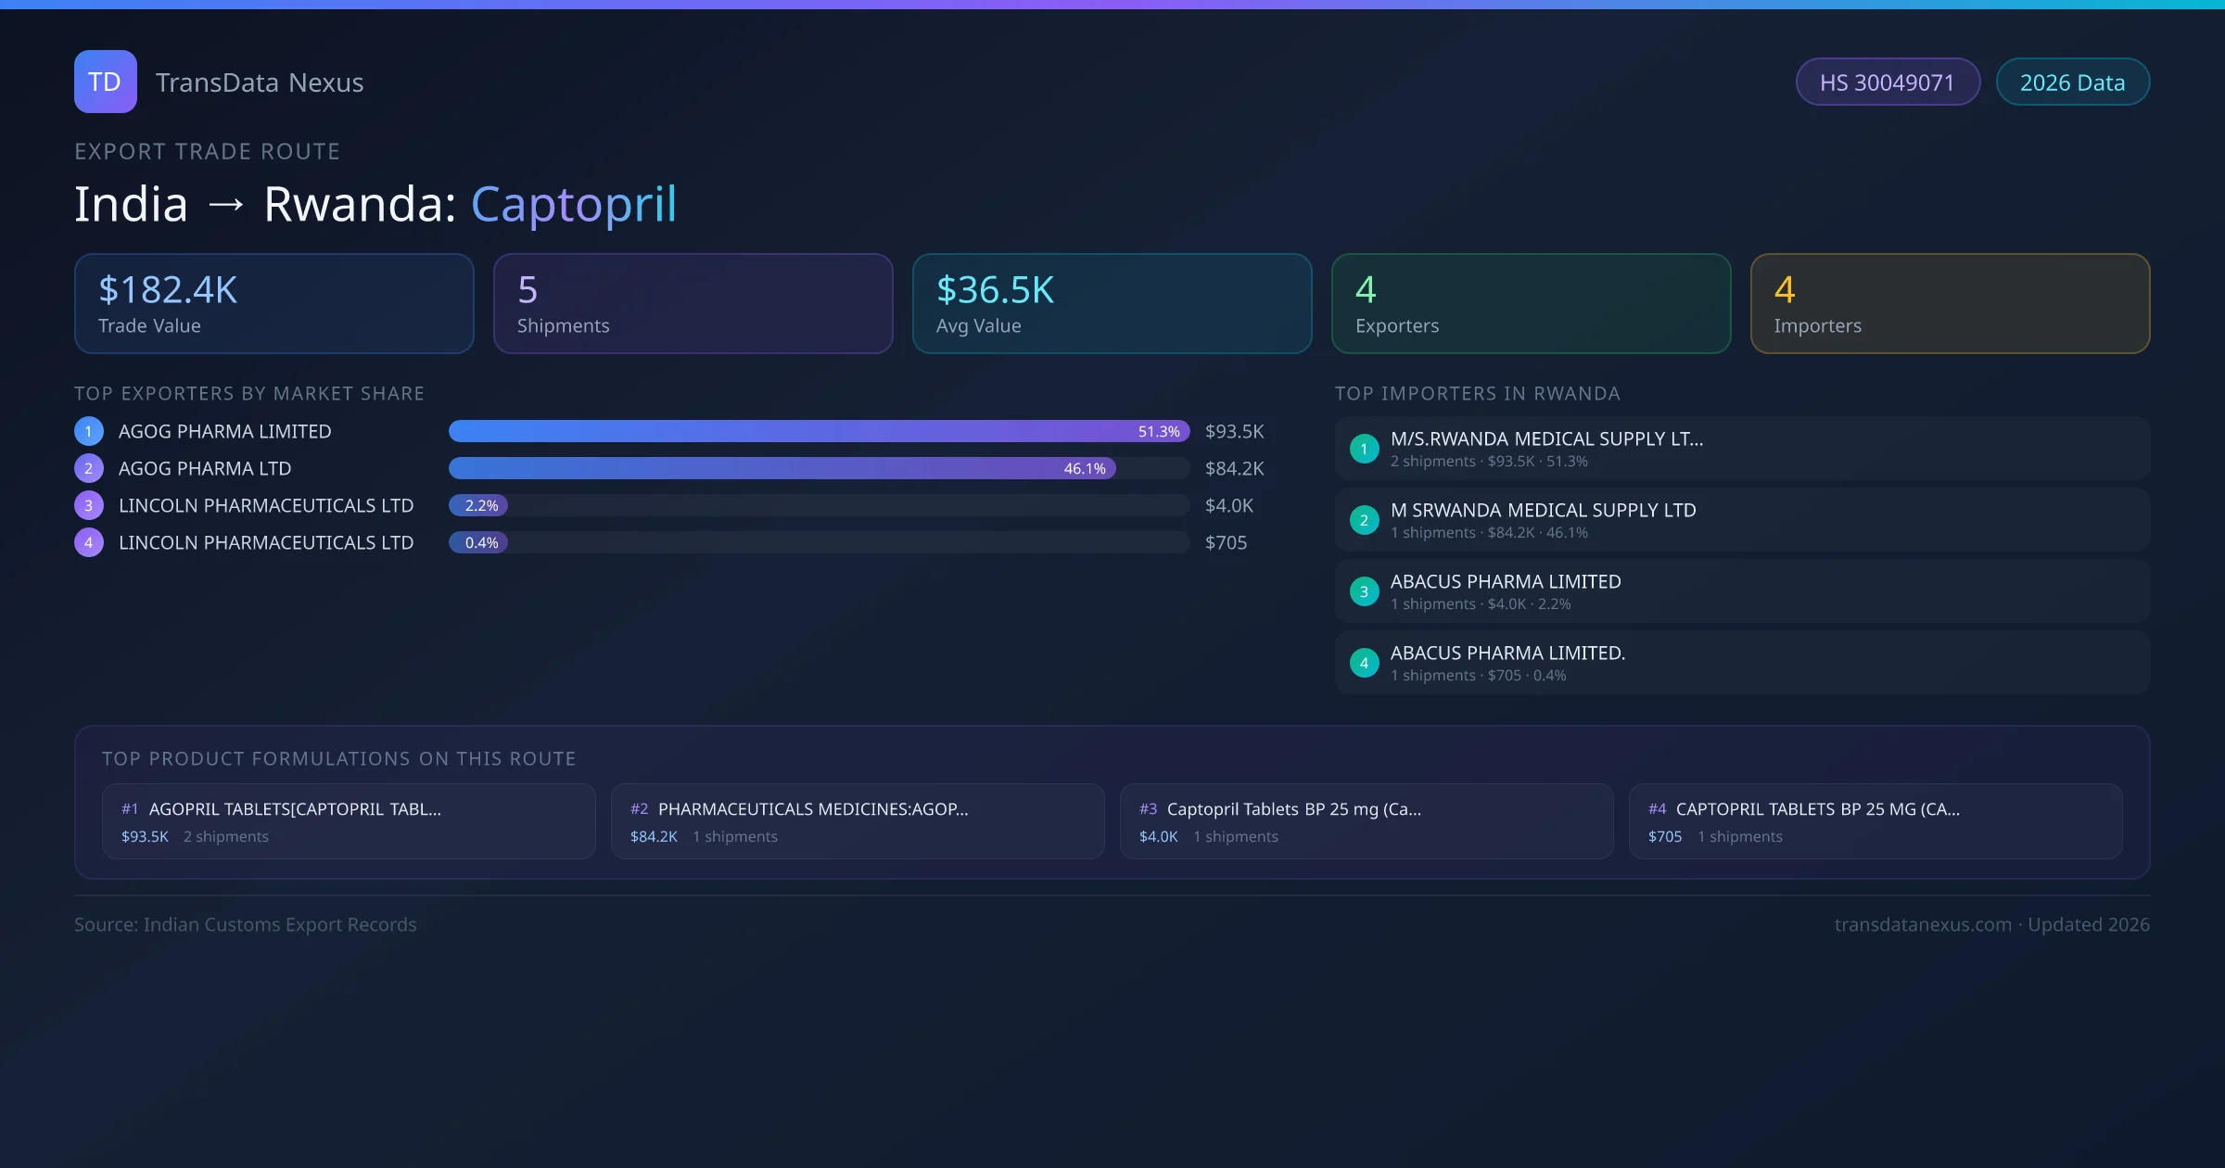Click purple rank 4 exporter badge

[x=89, y=542]
